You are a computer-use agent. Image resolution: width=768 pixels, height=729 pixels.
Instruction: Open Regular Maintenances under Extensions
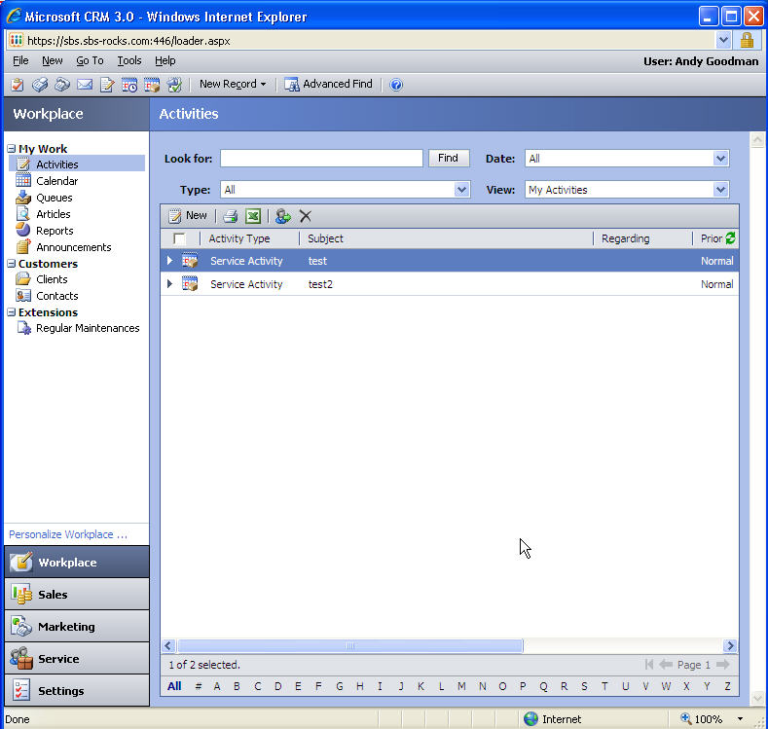tap(88, 328)
